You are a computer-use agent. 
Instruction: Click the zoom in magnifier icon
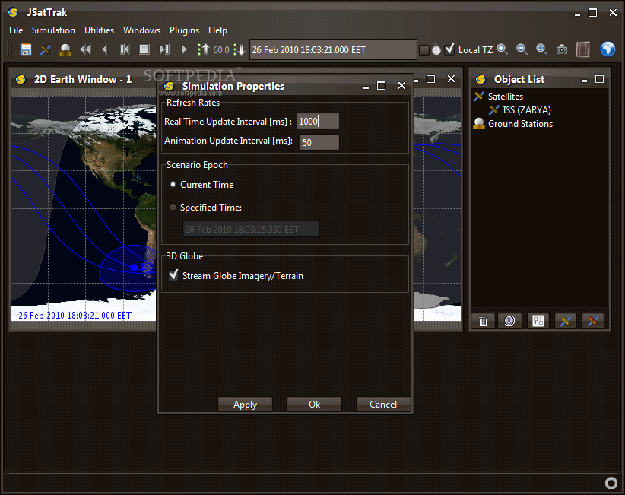tap(503, 49)
